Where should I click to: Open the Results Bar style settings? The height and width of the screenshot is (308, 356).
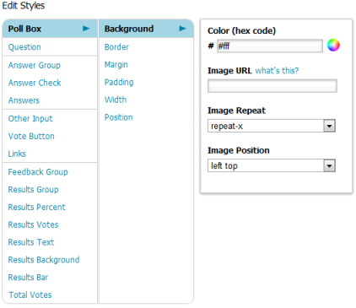[28, 278]
